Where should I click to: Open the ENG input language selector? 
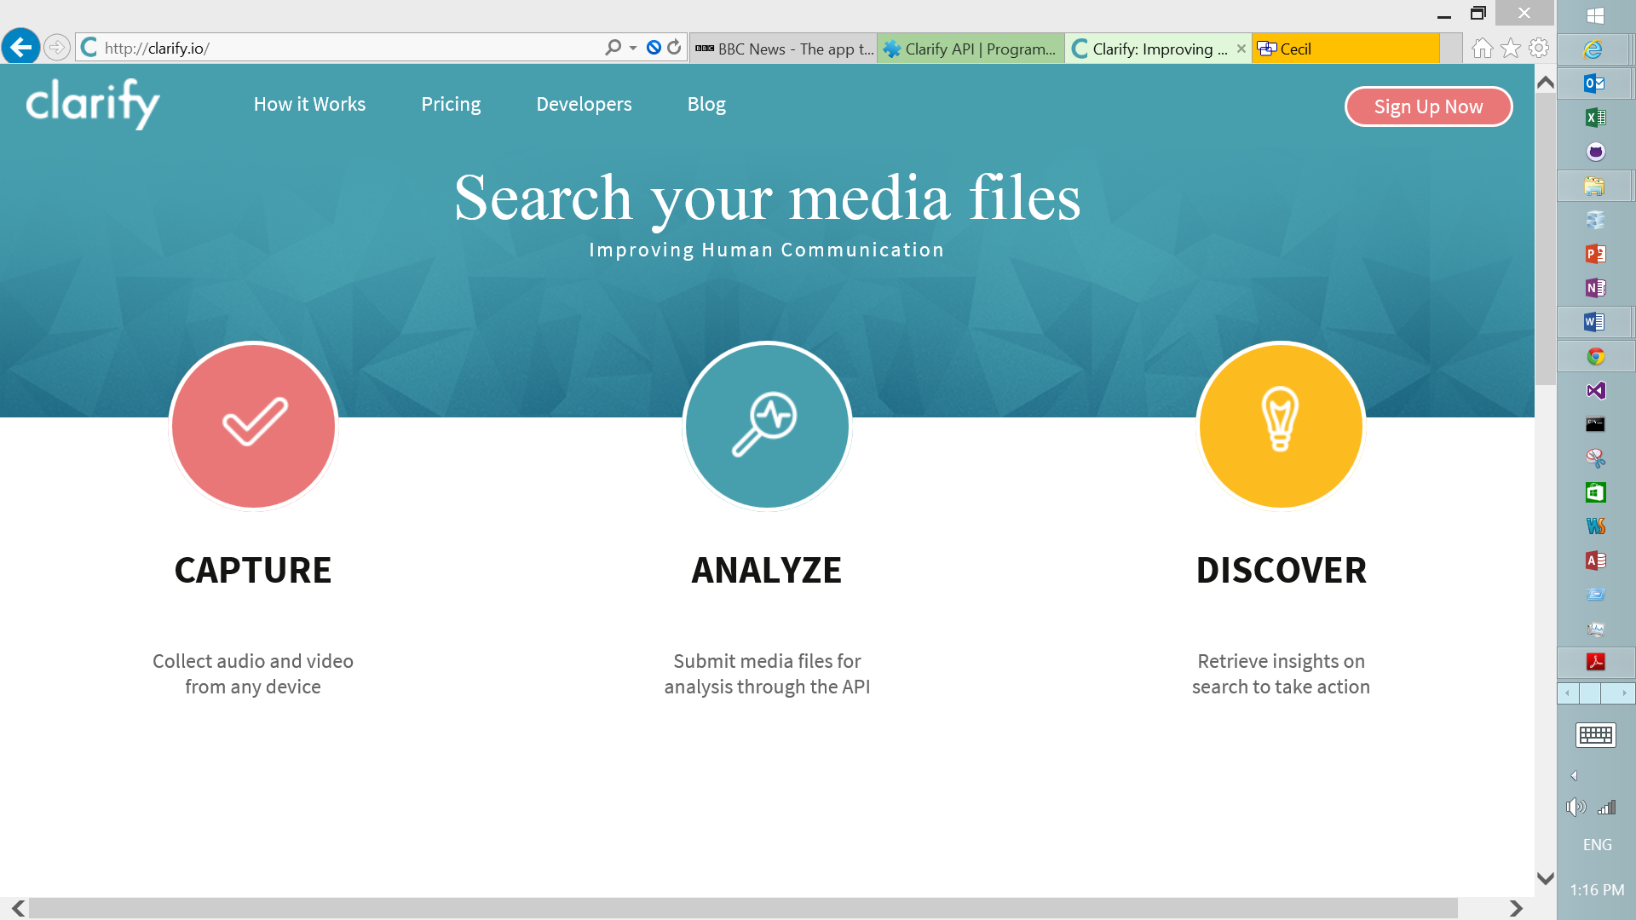coord(1597,845)
